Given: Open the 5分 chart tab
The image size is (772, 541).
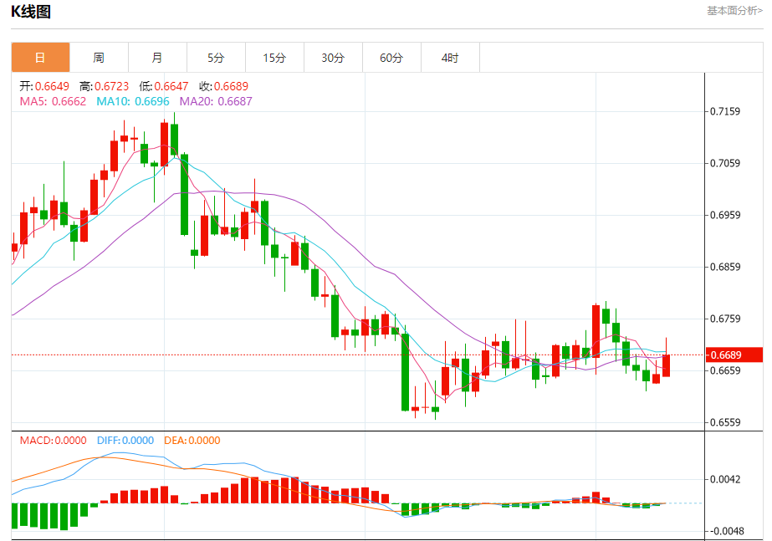Looking at the screenshot, I should (216, 58).
